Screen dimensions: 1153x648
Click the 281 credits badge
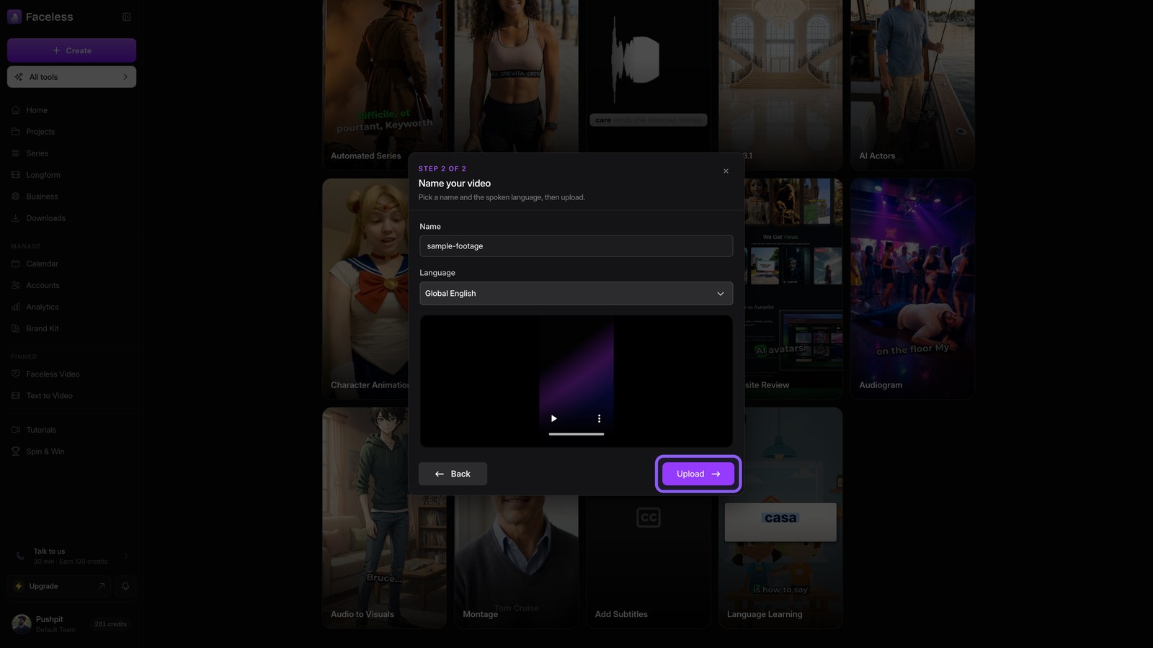pyautogui.click(x=110, y=624)
